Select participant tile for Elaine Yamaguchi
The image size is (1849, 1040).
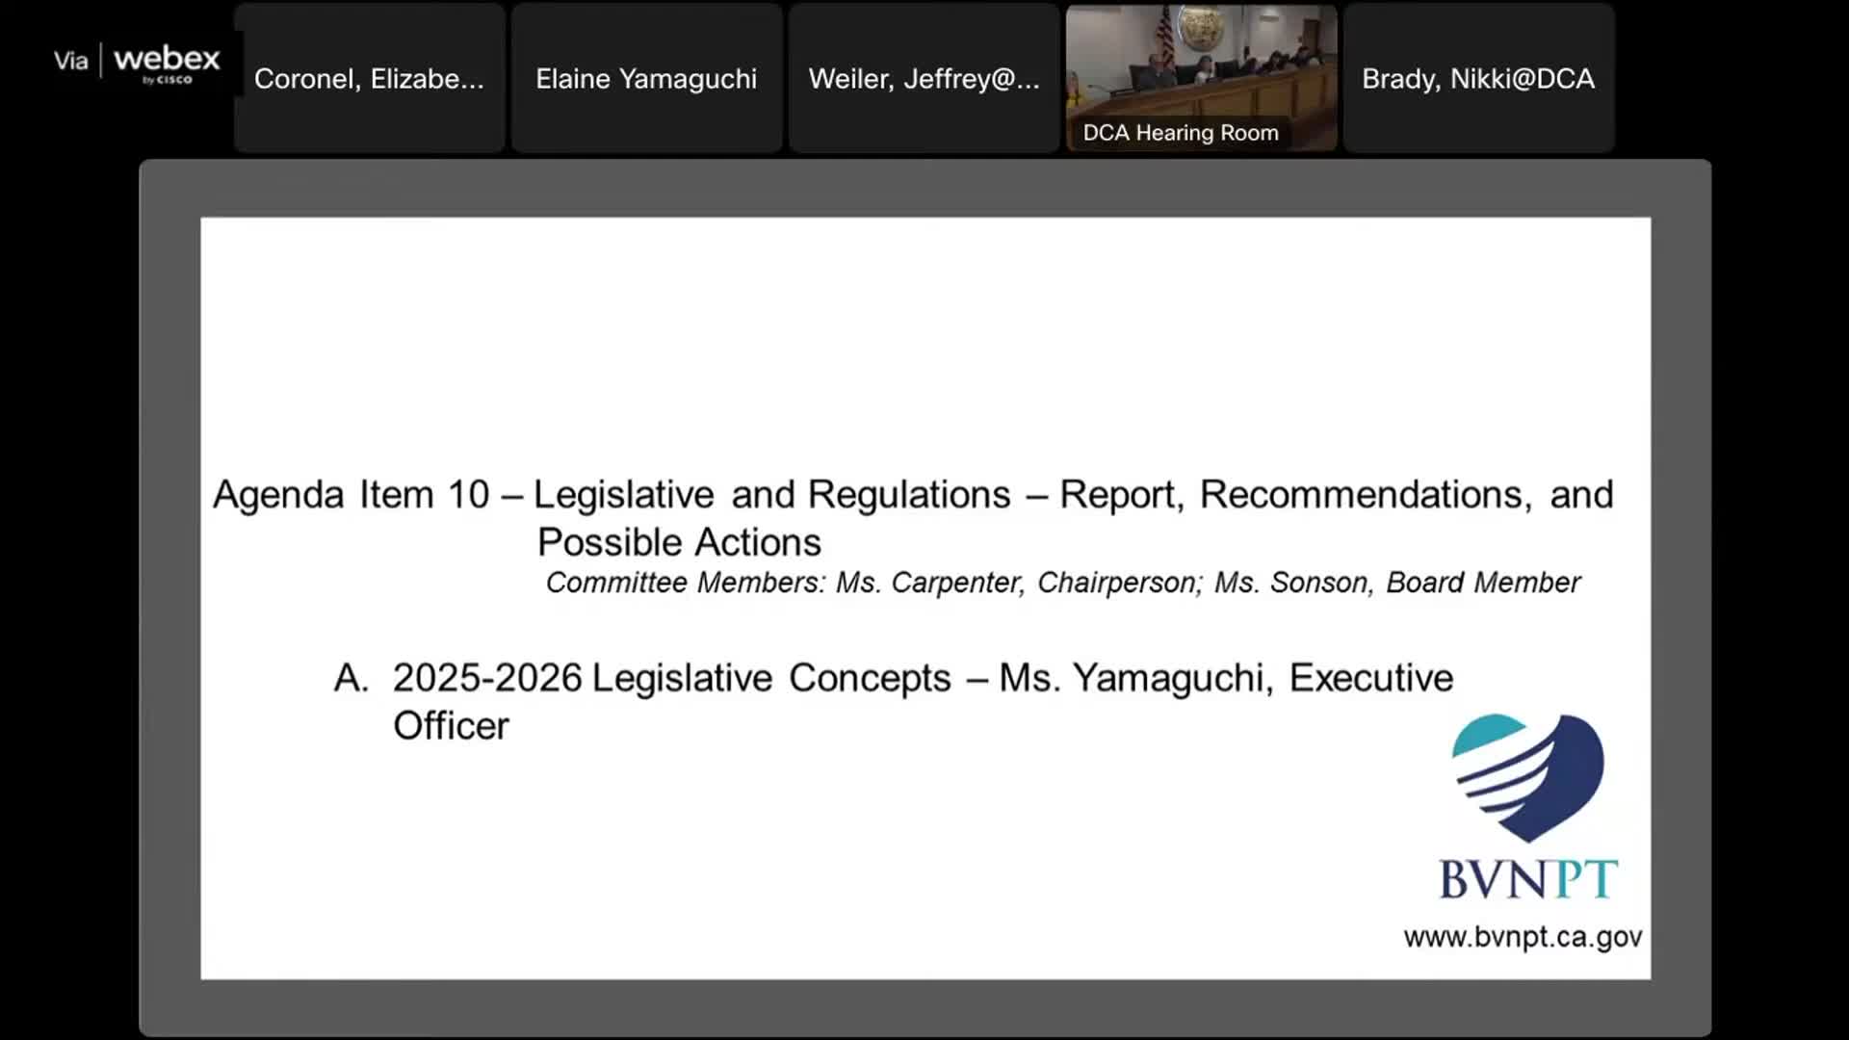[x=646, y=77]
